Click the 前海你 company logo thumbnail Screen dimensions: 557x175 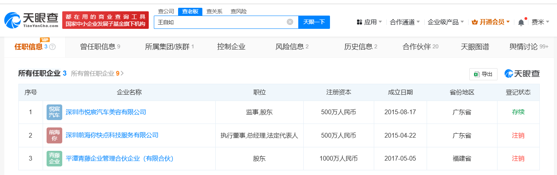(54, 136)
